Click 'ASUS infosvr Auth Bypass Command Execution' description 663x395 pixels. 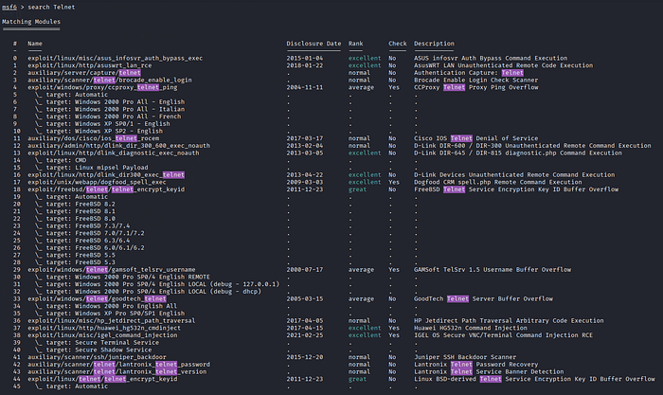[x=491, y=59]
